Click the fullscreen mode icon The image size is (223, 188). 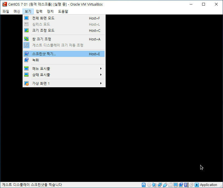[x=26, y=18]
